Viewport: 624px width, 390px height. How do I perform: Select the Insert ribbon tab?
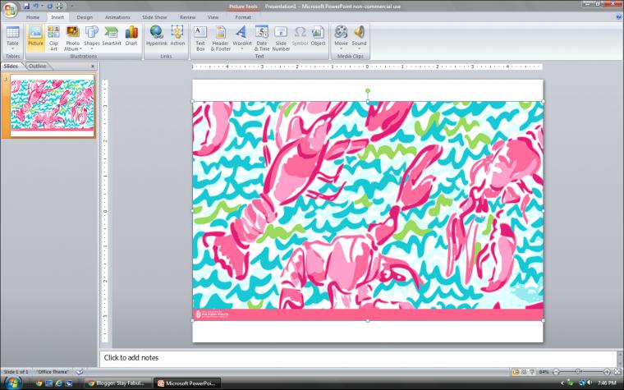click(x=57, y=17)
